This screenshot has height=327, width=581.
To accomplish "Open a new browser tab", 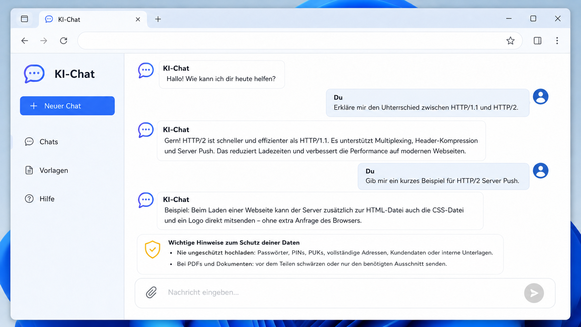I will (x=158, y=19).
